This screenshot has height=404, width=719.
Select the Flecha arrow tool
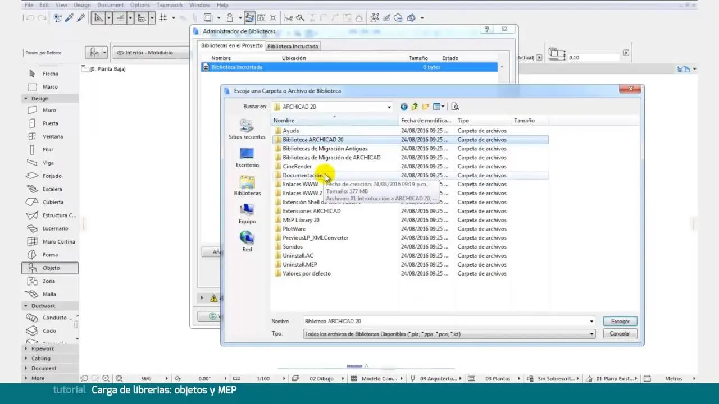click(50, 74)
